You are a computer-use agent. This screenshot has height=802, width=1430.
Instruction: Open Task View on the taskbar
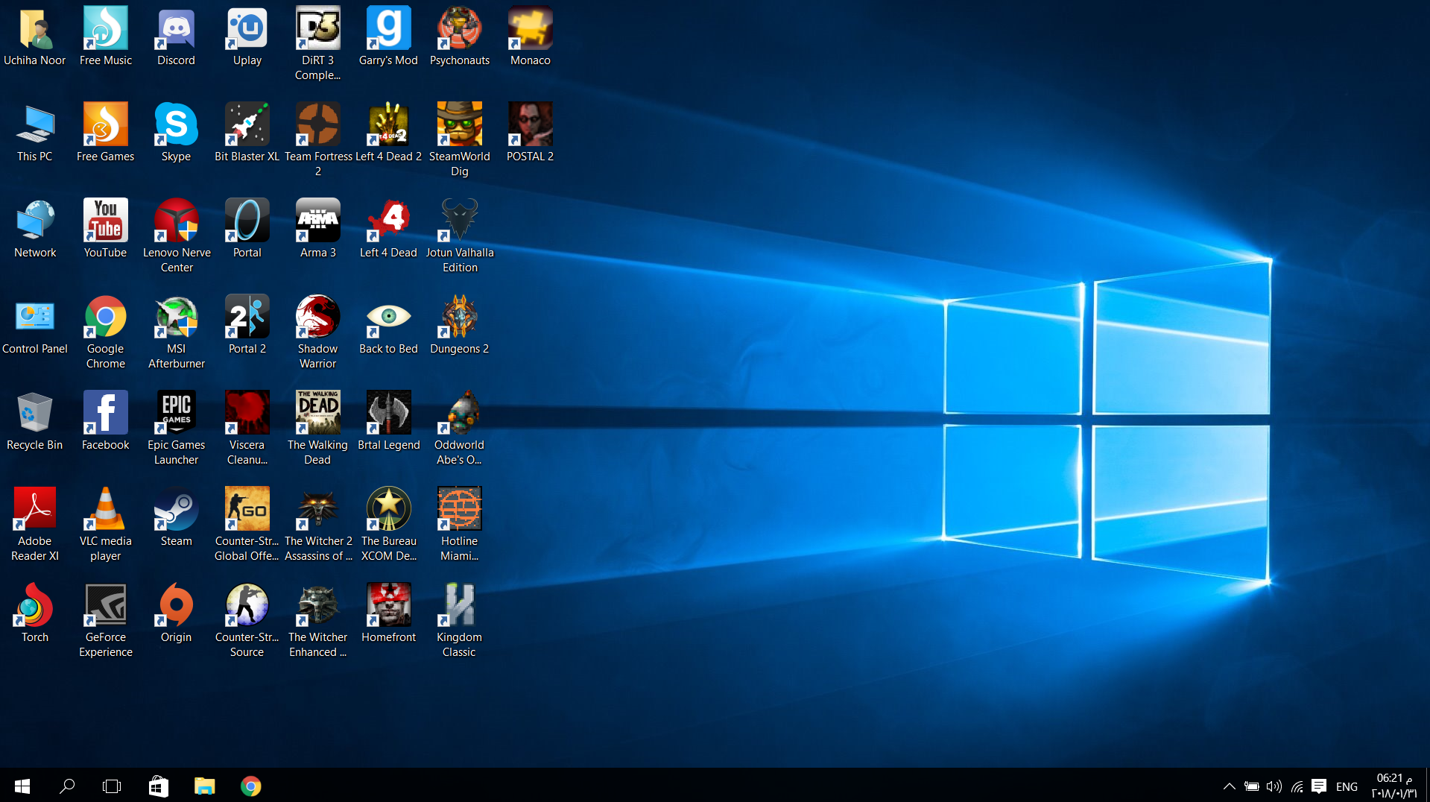112,786
